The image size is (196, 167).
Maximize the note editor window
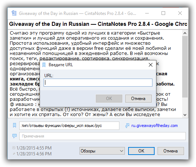[163, 13]
